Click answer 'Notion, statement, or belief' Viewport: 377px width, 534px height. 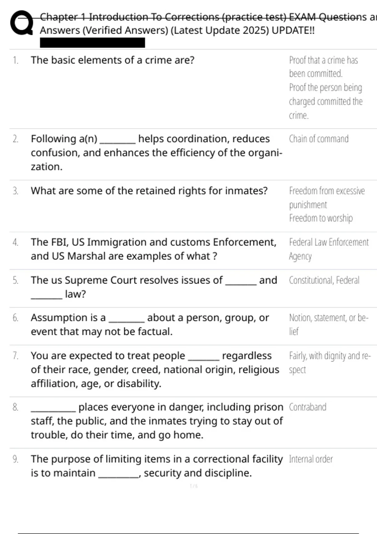coord(329,324)
